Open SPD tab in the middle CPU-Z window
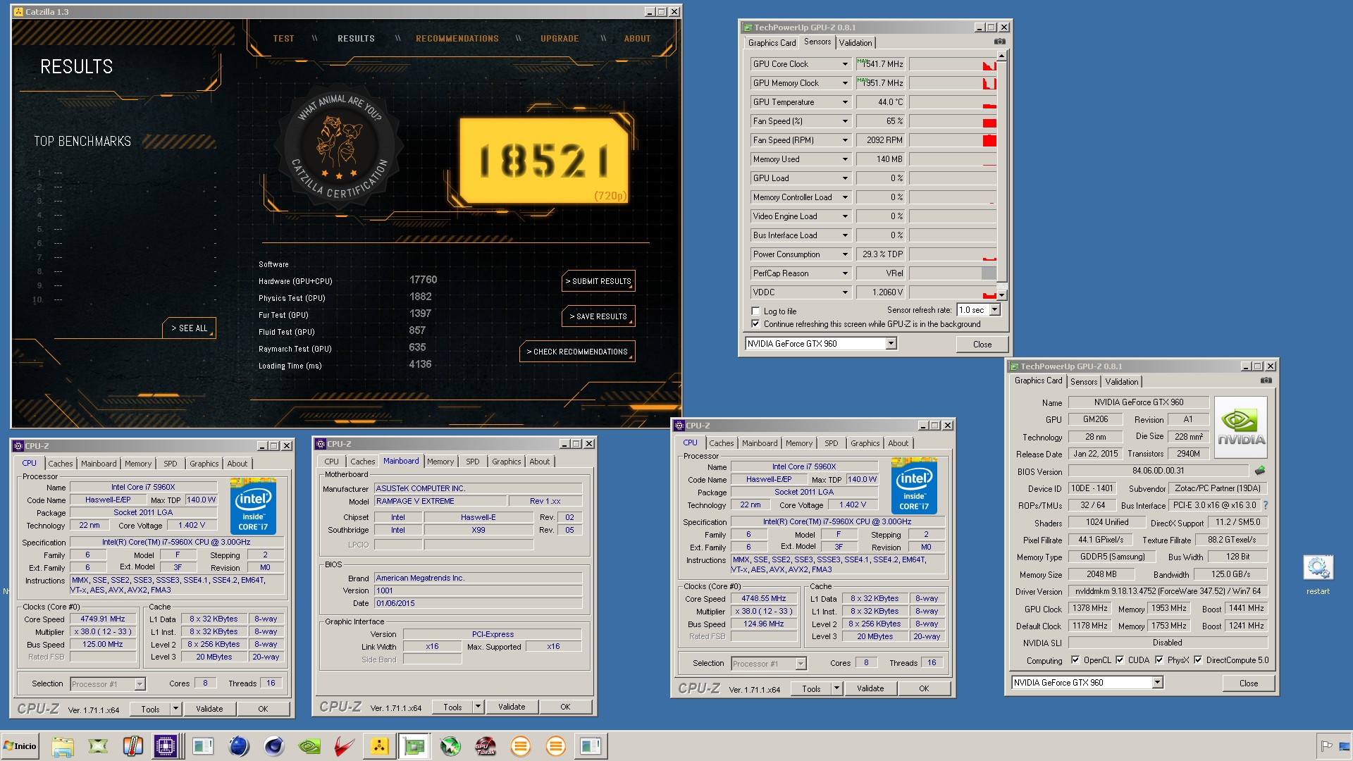This screenshot has width=1353, height=761. [473, 462]
